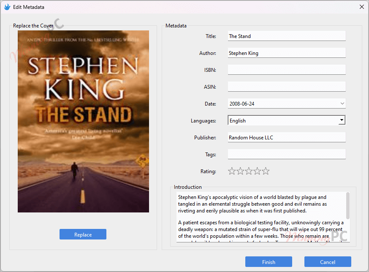Click the first paragraph of the Introduction
Viewport: 369px width, 272px height.
click(252, 204)
